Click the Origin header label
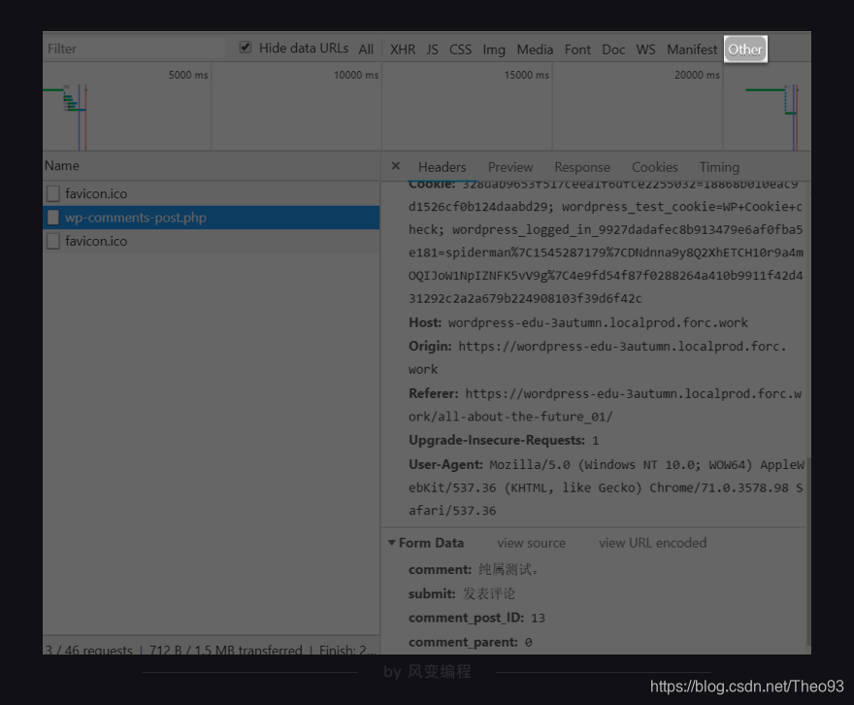Screen dimensions: 854x705 (430, 346)
